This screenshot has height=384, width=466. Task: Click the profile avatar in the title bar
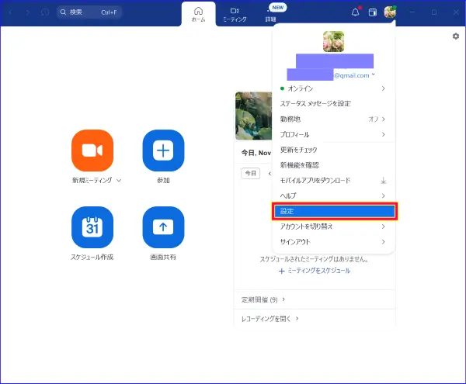[390, 12]
